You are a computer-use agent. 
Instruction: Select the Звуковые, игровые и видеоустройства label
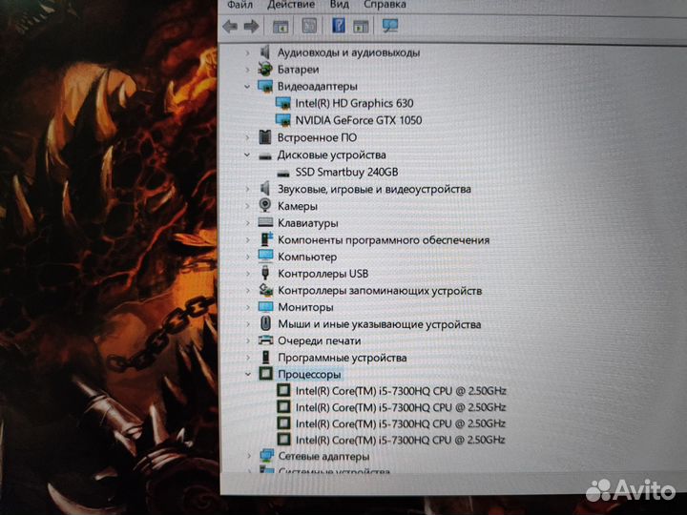pos(375,190)
